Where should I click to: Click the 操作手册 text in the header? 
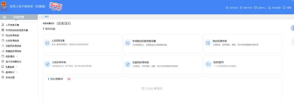248,8
